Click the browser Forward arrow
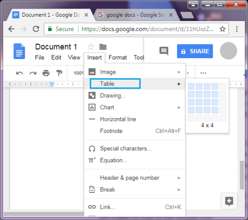248x220 pixels. tap(24, 29)
